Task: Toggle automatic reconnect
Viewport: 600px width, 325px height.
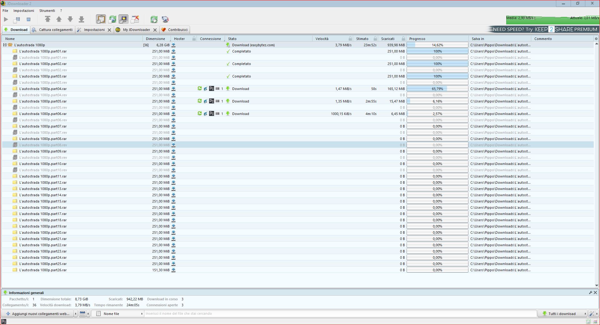Action: [x=112, y=19]
